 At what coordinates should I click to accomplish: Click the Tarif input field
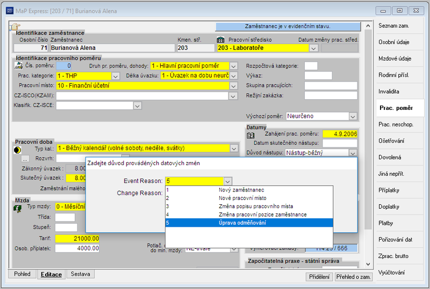point(77,239)
